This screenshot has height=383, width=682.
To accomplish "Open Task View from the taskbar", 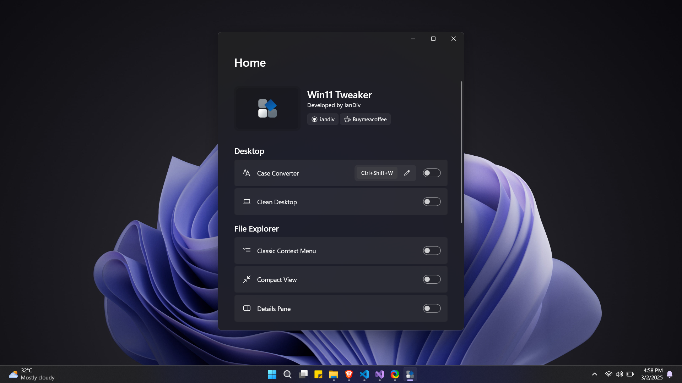I will 303,374.
